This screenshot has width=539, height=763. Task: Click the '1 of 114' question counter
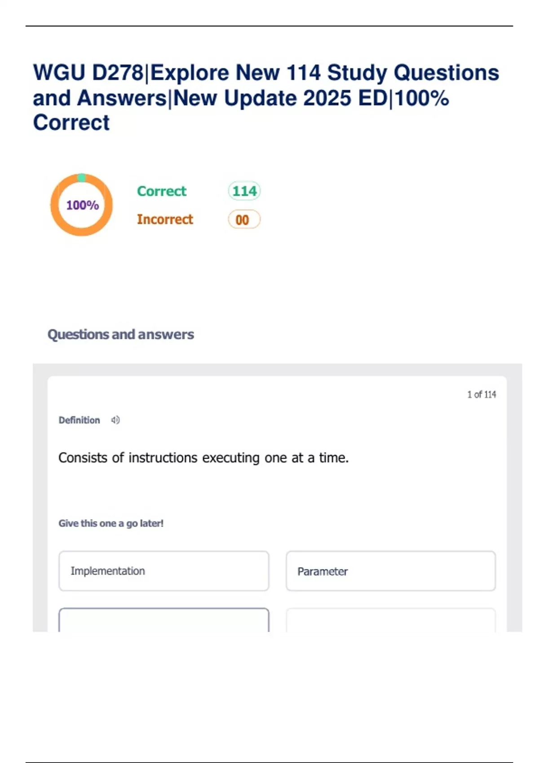(x=481, y=395)
